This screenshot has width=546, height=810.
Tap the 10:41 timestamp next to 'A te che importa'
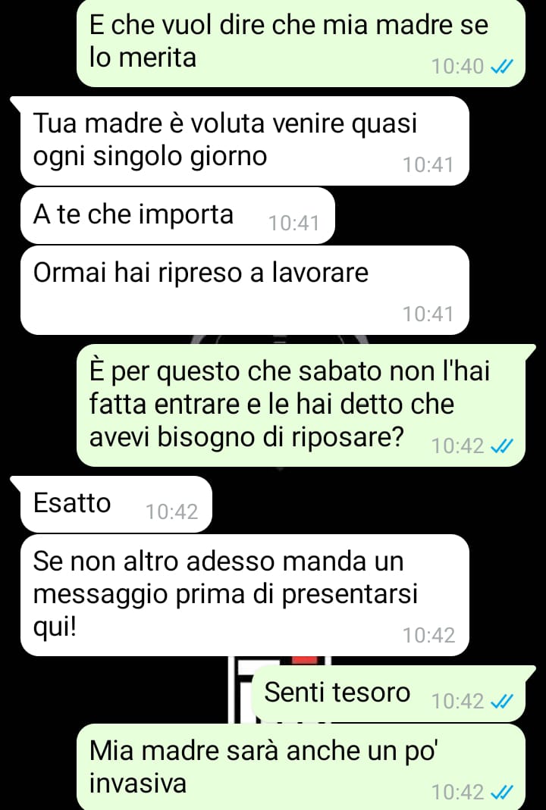click(293, 224)
